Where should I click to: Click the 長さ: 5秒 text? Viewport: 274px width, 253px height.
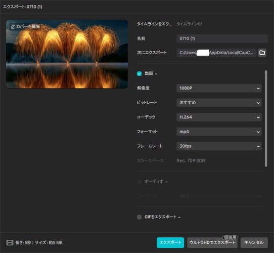(x=23, y=243)
